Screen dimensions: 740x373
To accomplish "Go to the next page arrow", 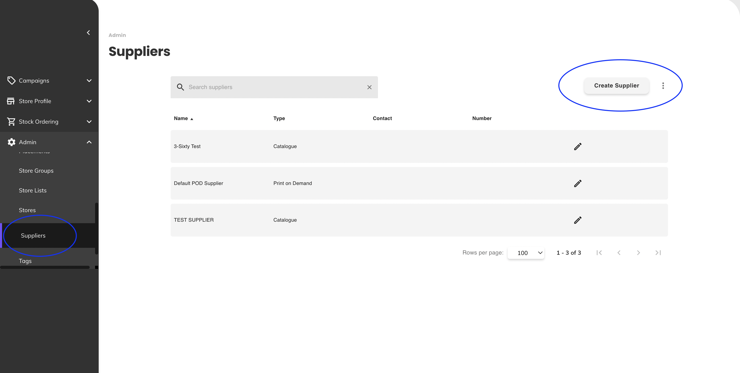I will coord(638,253).
